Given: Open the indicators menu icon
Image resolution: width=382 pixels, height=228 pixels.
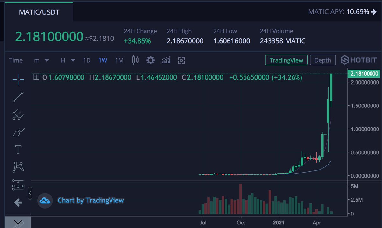Looking at the screenshot, I should click(166, 60).
